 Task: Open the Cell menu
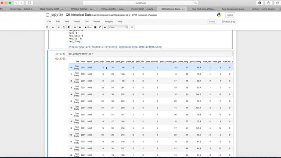coord(86,22)
